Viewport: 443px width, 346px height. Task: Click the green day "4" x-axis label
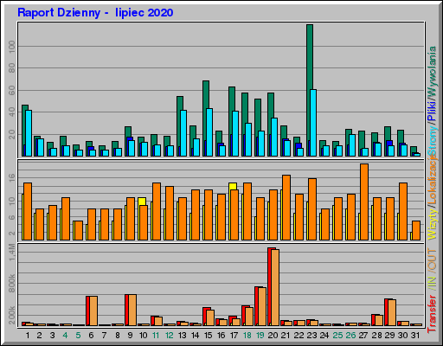point(65,336)
